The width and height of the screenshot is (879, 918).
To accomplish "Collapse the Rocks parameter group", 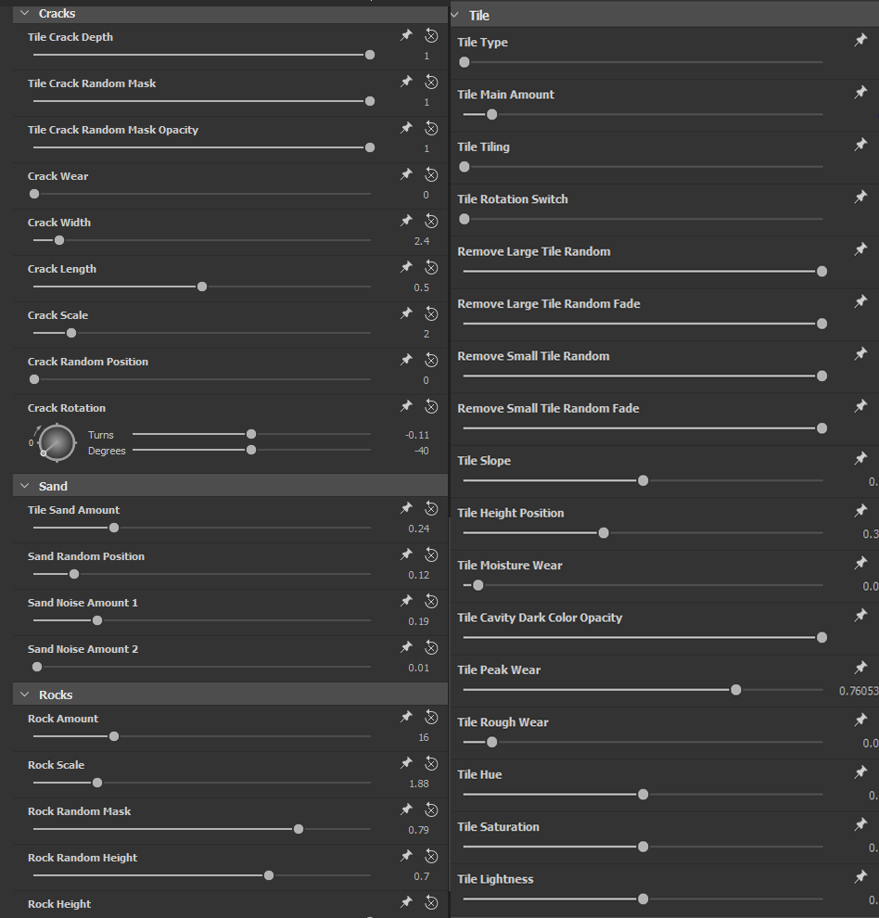I will 25,695.
